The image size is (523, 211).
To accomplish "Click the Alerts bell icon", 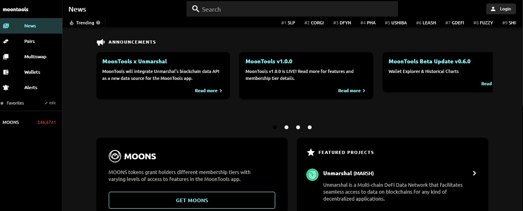I will pyautogui.click(x=6, y=87).
